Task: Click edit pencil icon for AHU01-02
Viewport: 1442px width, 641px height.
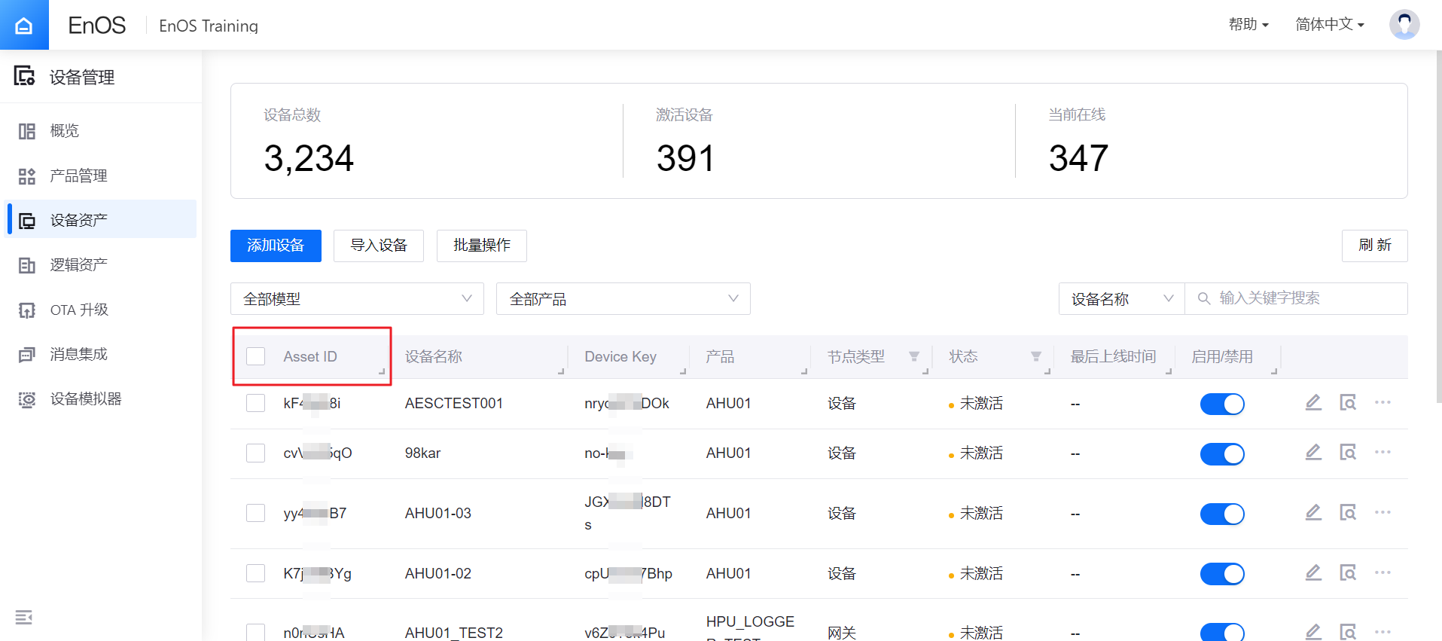Action: [x=1313, y=573]
